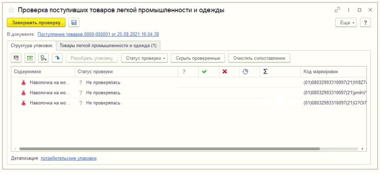The height and width of the screenshot is (174, 381).
Task: Click the save (floppy disk) icon
Action: click(74, 23)
